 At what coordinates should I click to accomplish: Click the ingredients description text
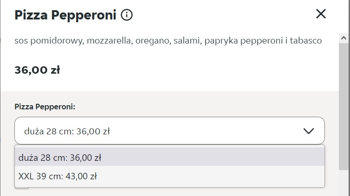tap(168, 41)
